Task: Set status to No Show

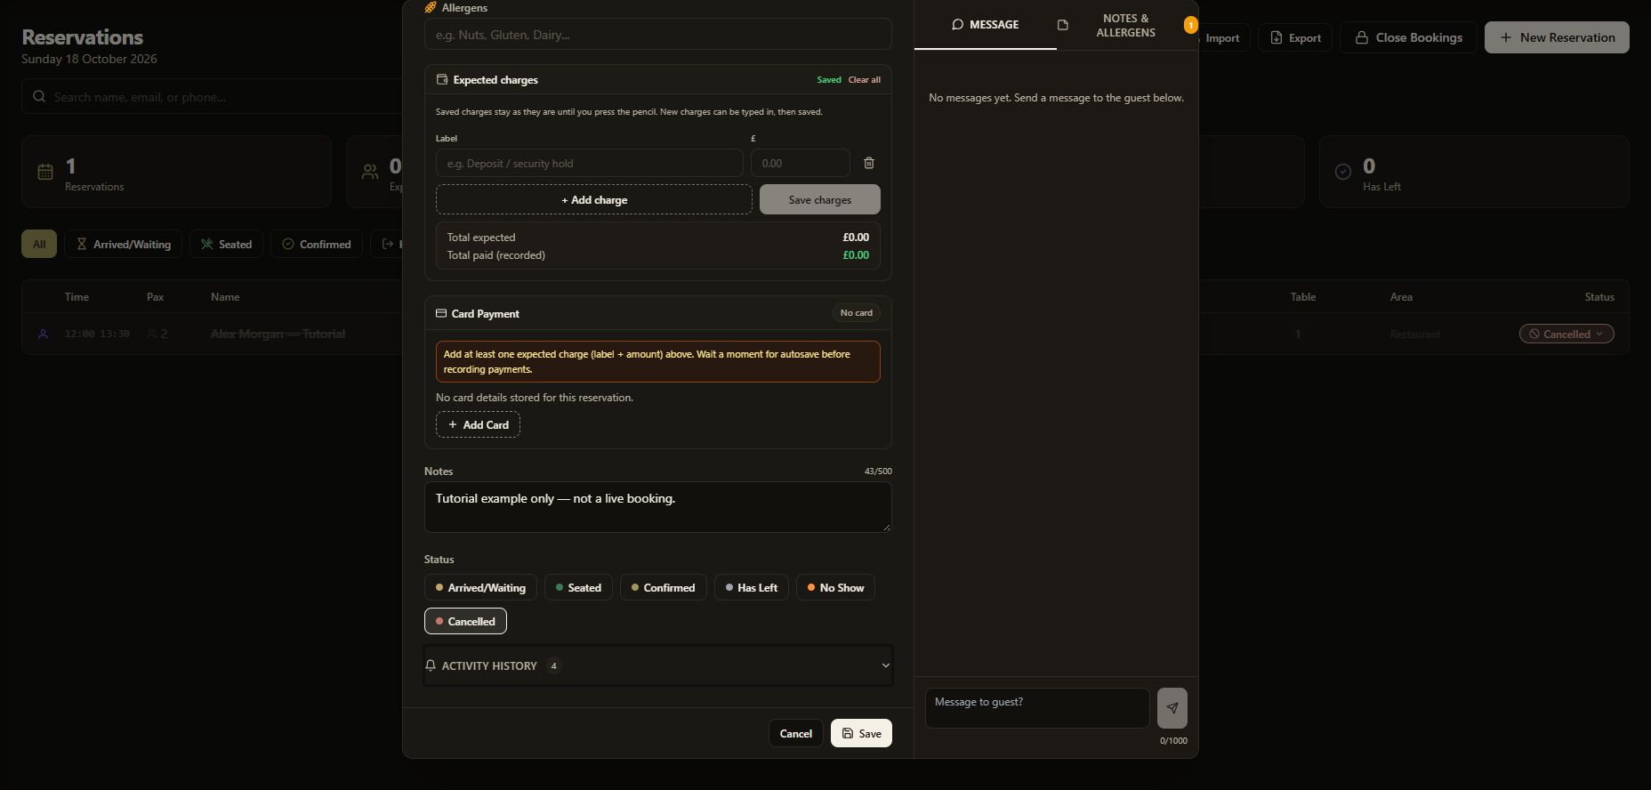Action: click(835, 587)
